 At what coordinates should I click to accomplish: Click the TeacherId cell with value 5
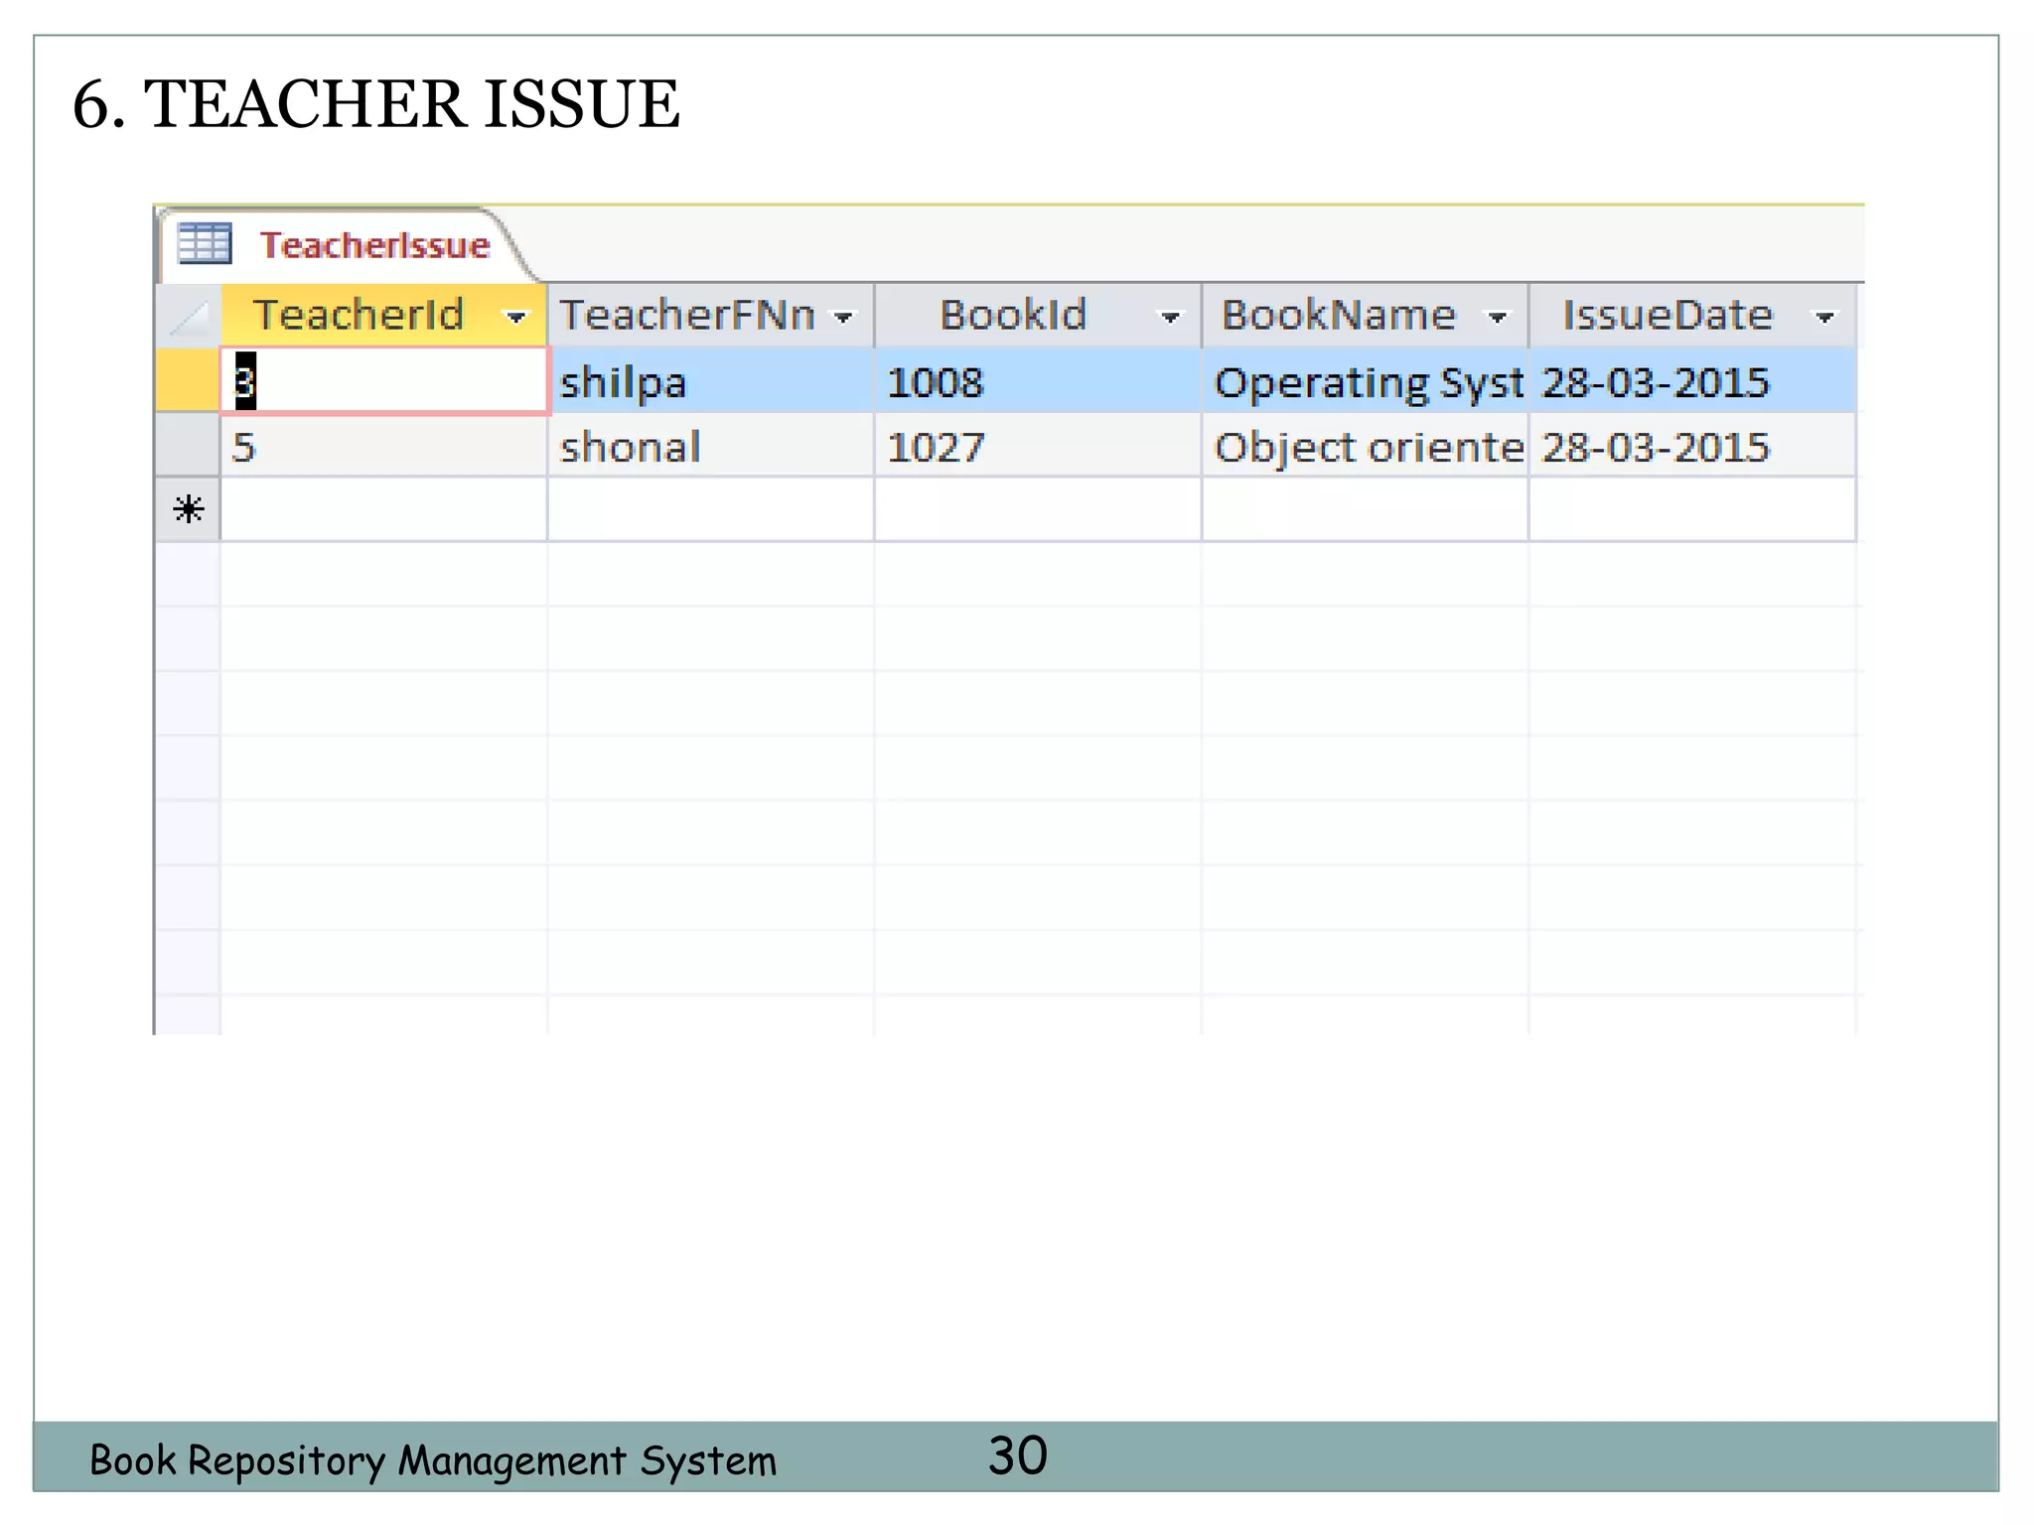(x=383, y=446)
